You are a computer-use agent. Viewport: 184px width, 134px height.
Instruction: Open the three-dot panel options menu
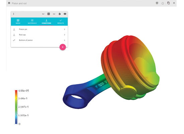(x=14, y=14)
